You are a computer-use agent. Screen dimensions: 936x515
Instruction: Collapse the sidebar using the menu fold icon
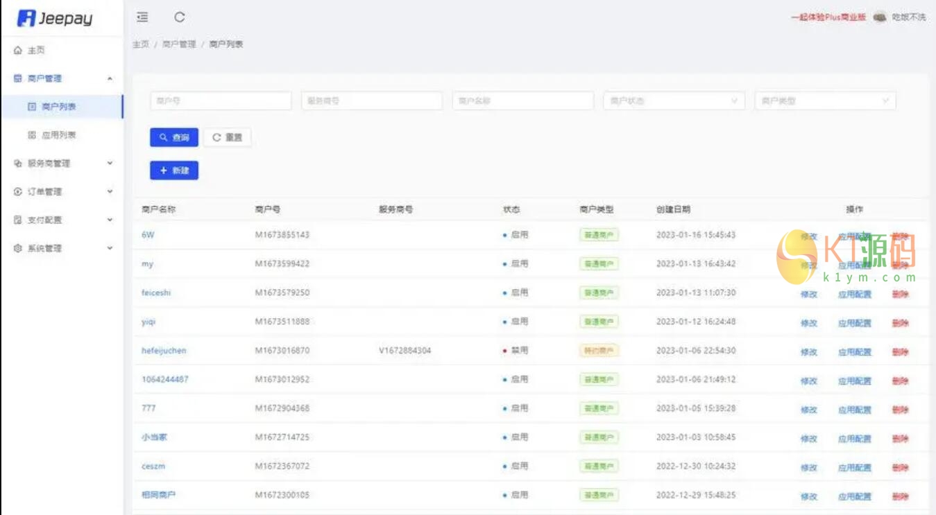[x=142, y=17]
